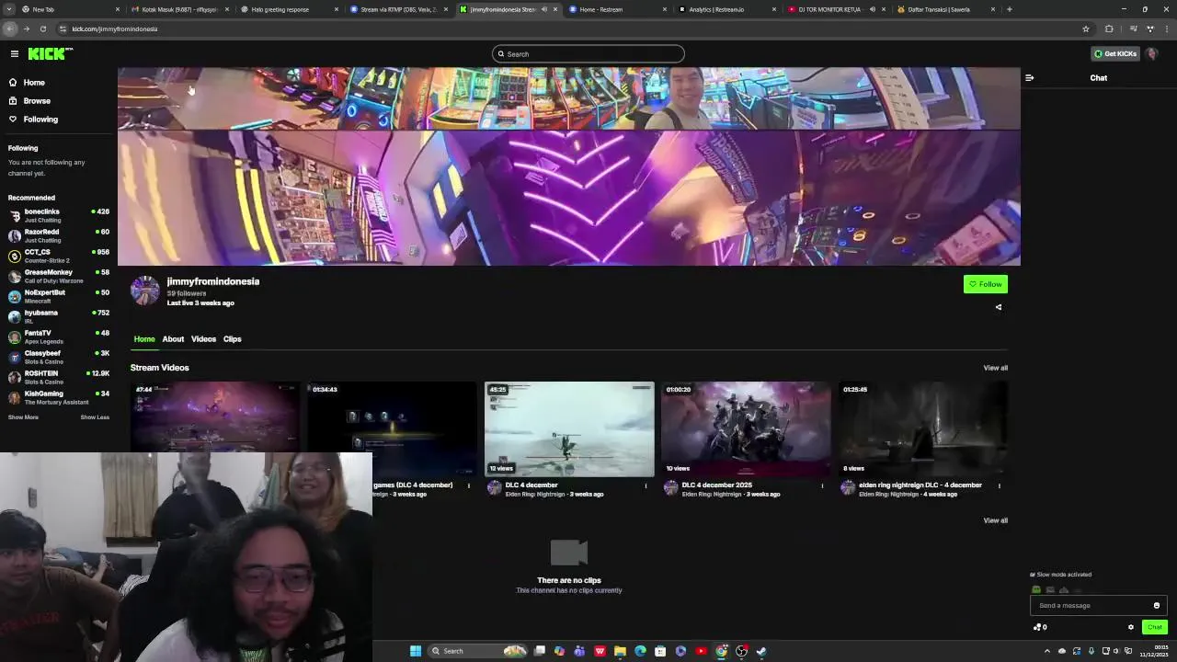Open recommended channel RazorRedd
The image size is (1177, 662).
tap(58, 236)
